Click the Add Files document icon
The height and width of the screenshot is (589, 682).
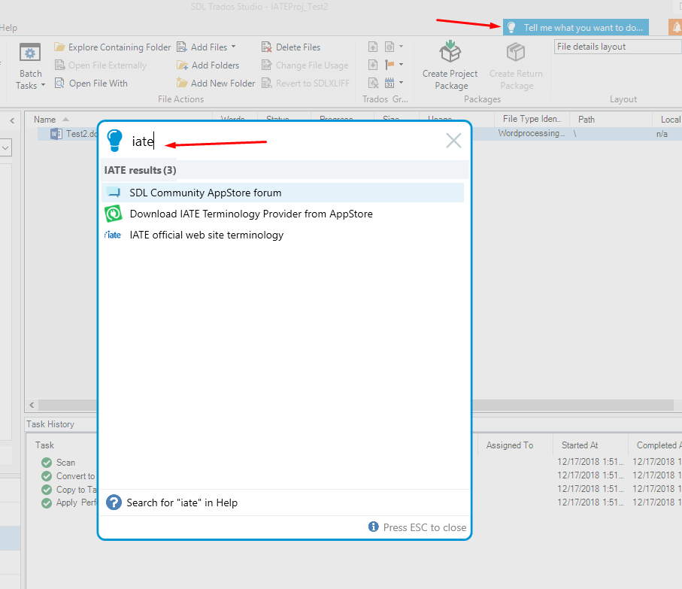182,47
